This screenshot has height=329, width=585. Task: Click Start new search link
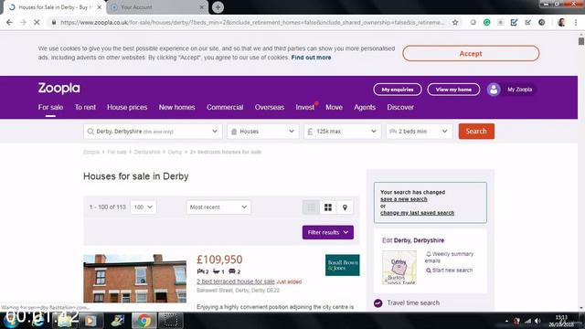pyautogui.click(x=449, y=271)
